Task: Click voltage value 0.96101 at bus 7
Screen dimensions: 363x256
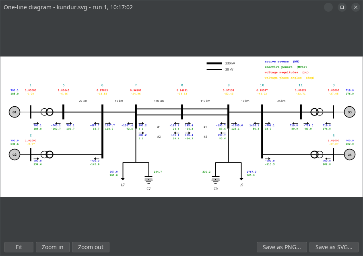Action: click(136, 90)
